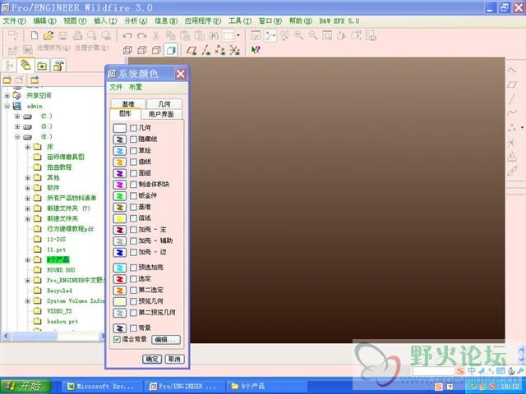
Task: Open the 信纸 yellow color swatch
Action: click(x=120, y=218)
